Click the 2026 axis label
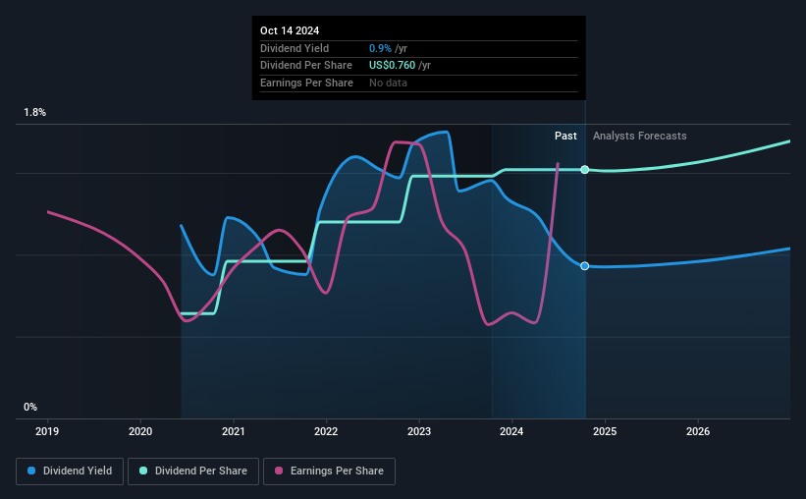Screen dimensions: 806x499 click(x=698, y=431)
